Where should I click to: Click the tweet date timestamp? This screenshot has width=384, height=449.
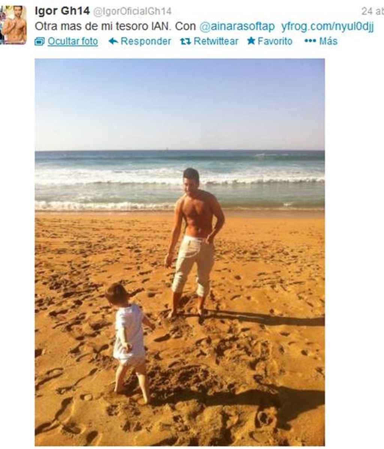pos(372,11)
